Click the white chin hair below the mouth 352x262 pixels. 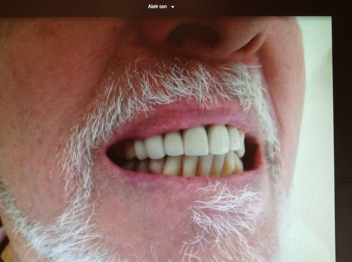[x=217, y=211]
